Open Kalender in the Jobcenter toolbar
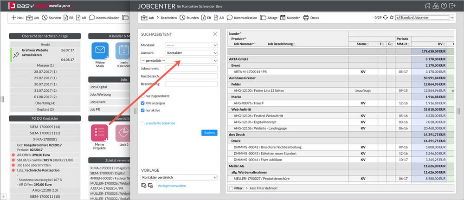464x200 pixels. click(288, 18)
